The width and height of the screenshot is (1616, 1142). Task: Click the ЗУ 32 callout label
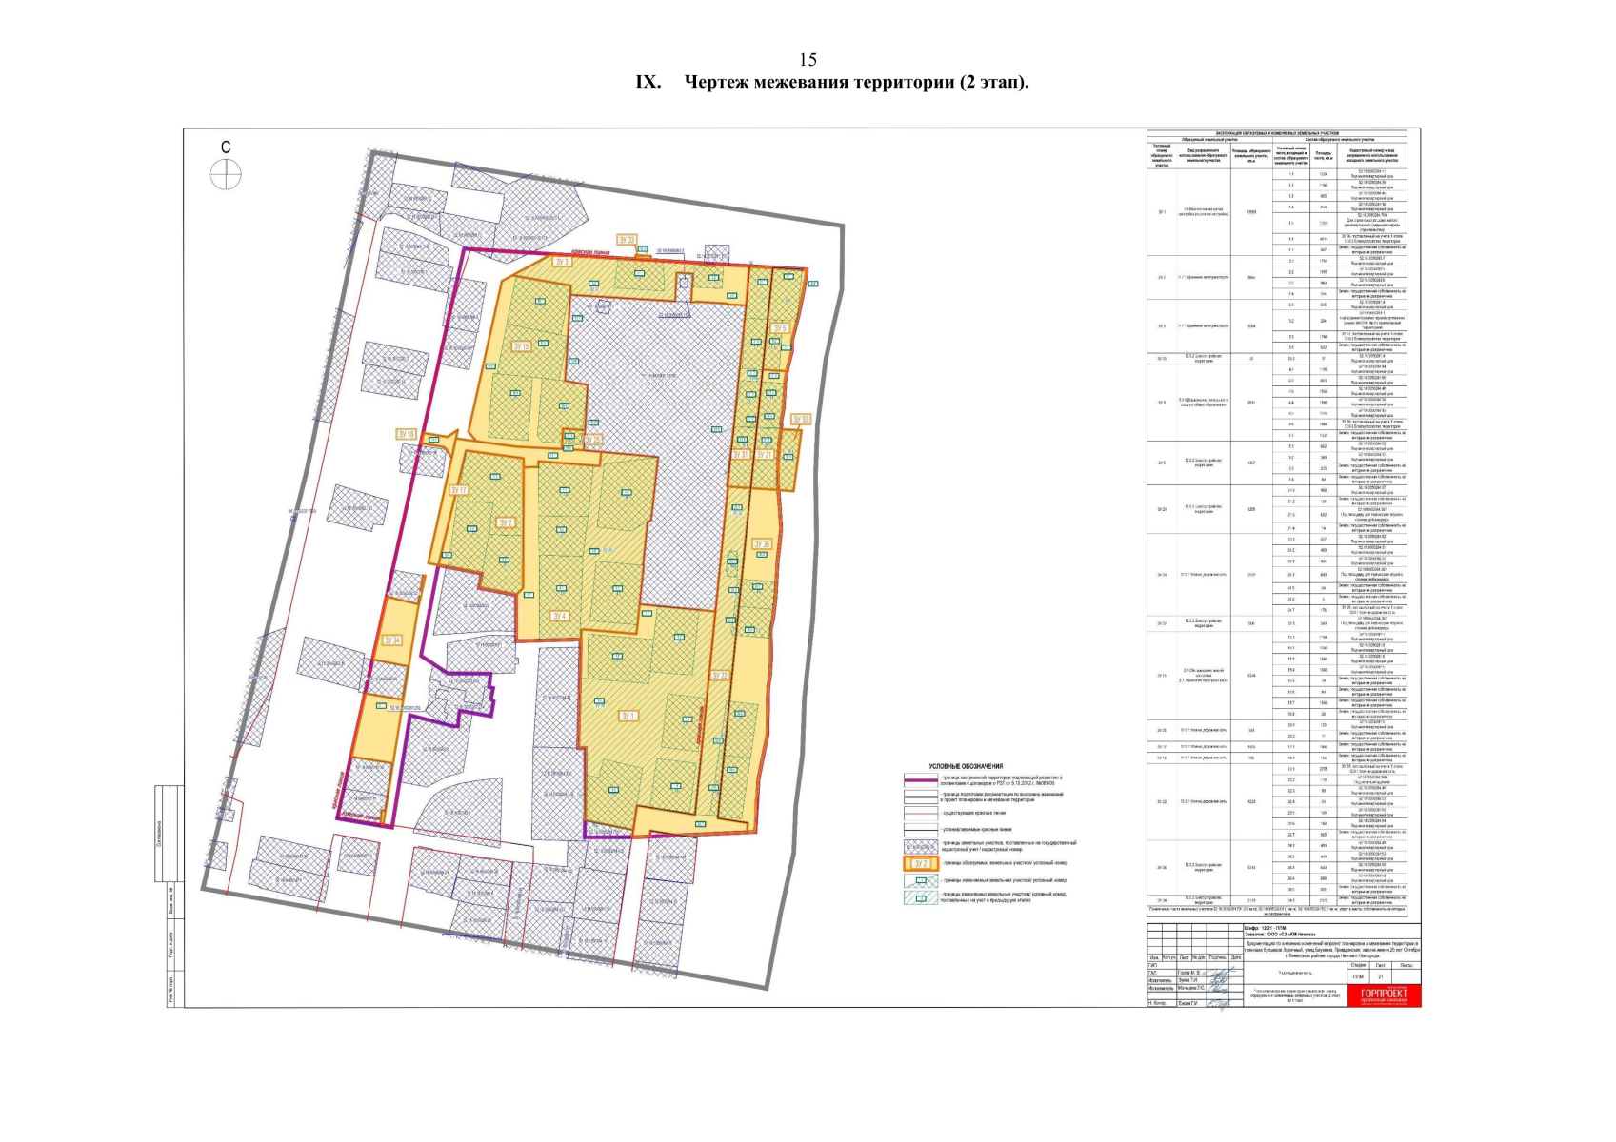(x=801, y=420)
